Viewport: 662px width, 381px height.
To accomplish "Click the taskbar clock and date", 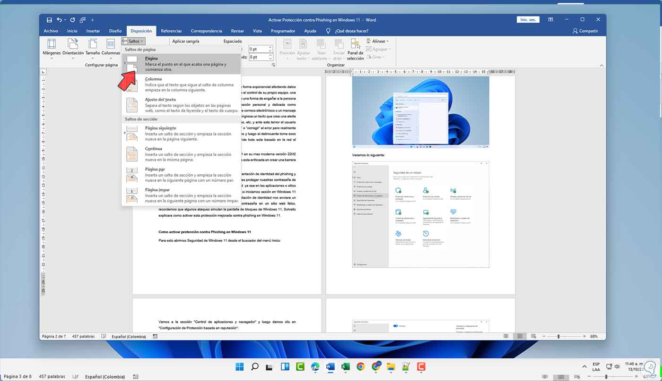I will 635,367.
